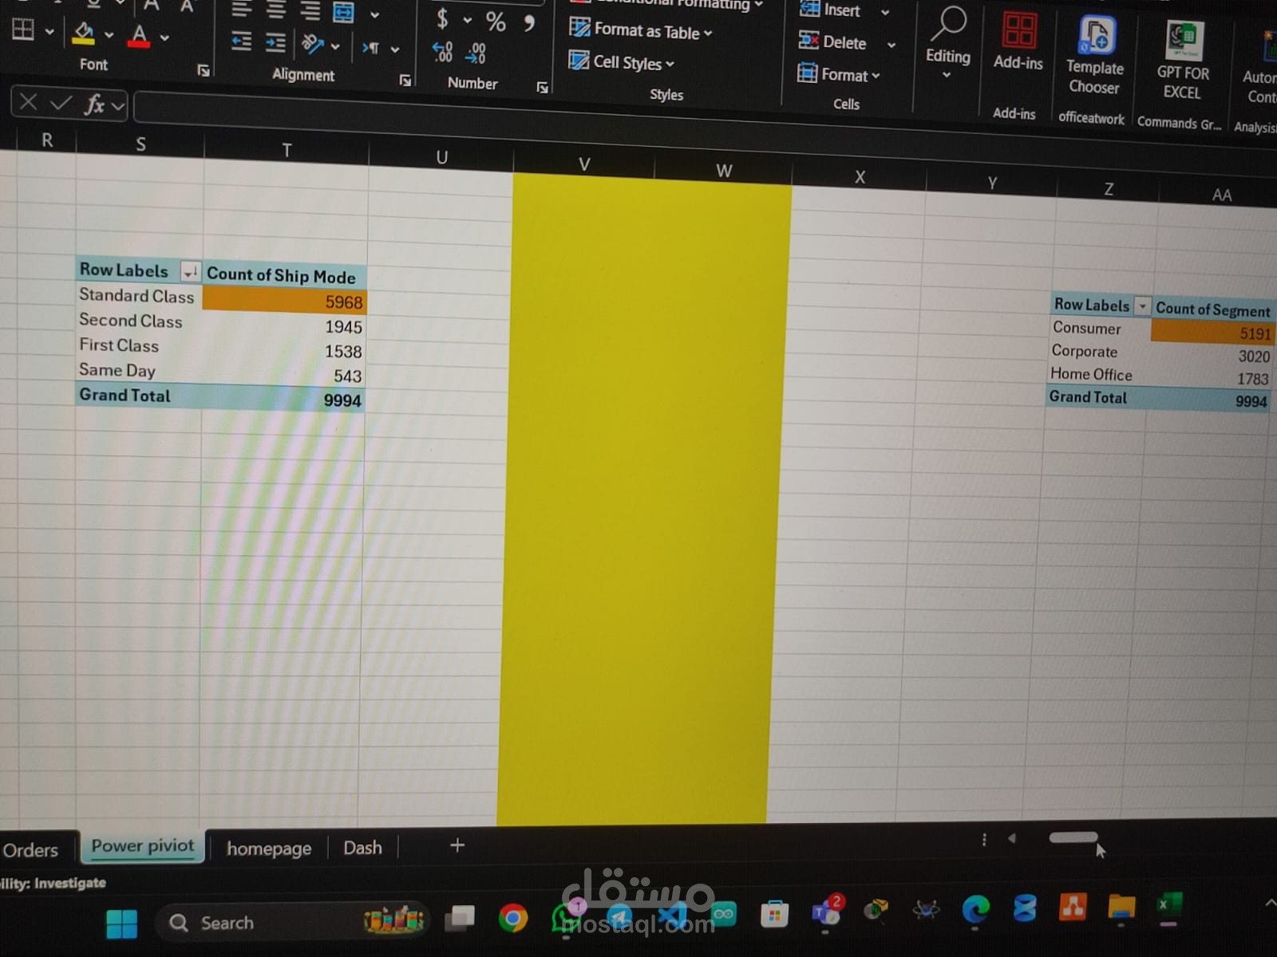This screenshot has width=1277, height=957.
Task: Launch Template Chooser
Action: click(x=1095, y=56)
